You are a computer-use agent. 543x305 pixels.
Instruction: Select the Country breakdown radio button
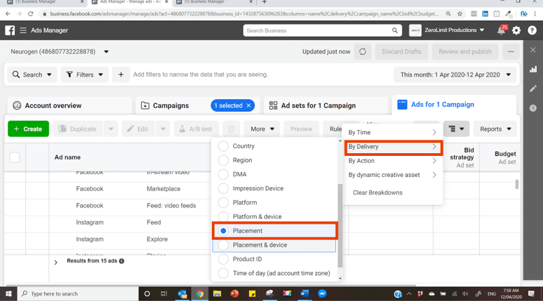[x=223, y=146]
